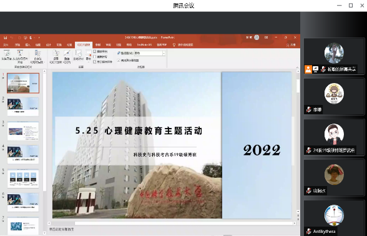Collapse the ribbon with the chevron arrow
367x236 pixels.
click(297, 67)
